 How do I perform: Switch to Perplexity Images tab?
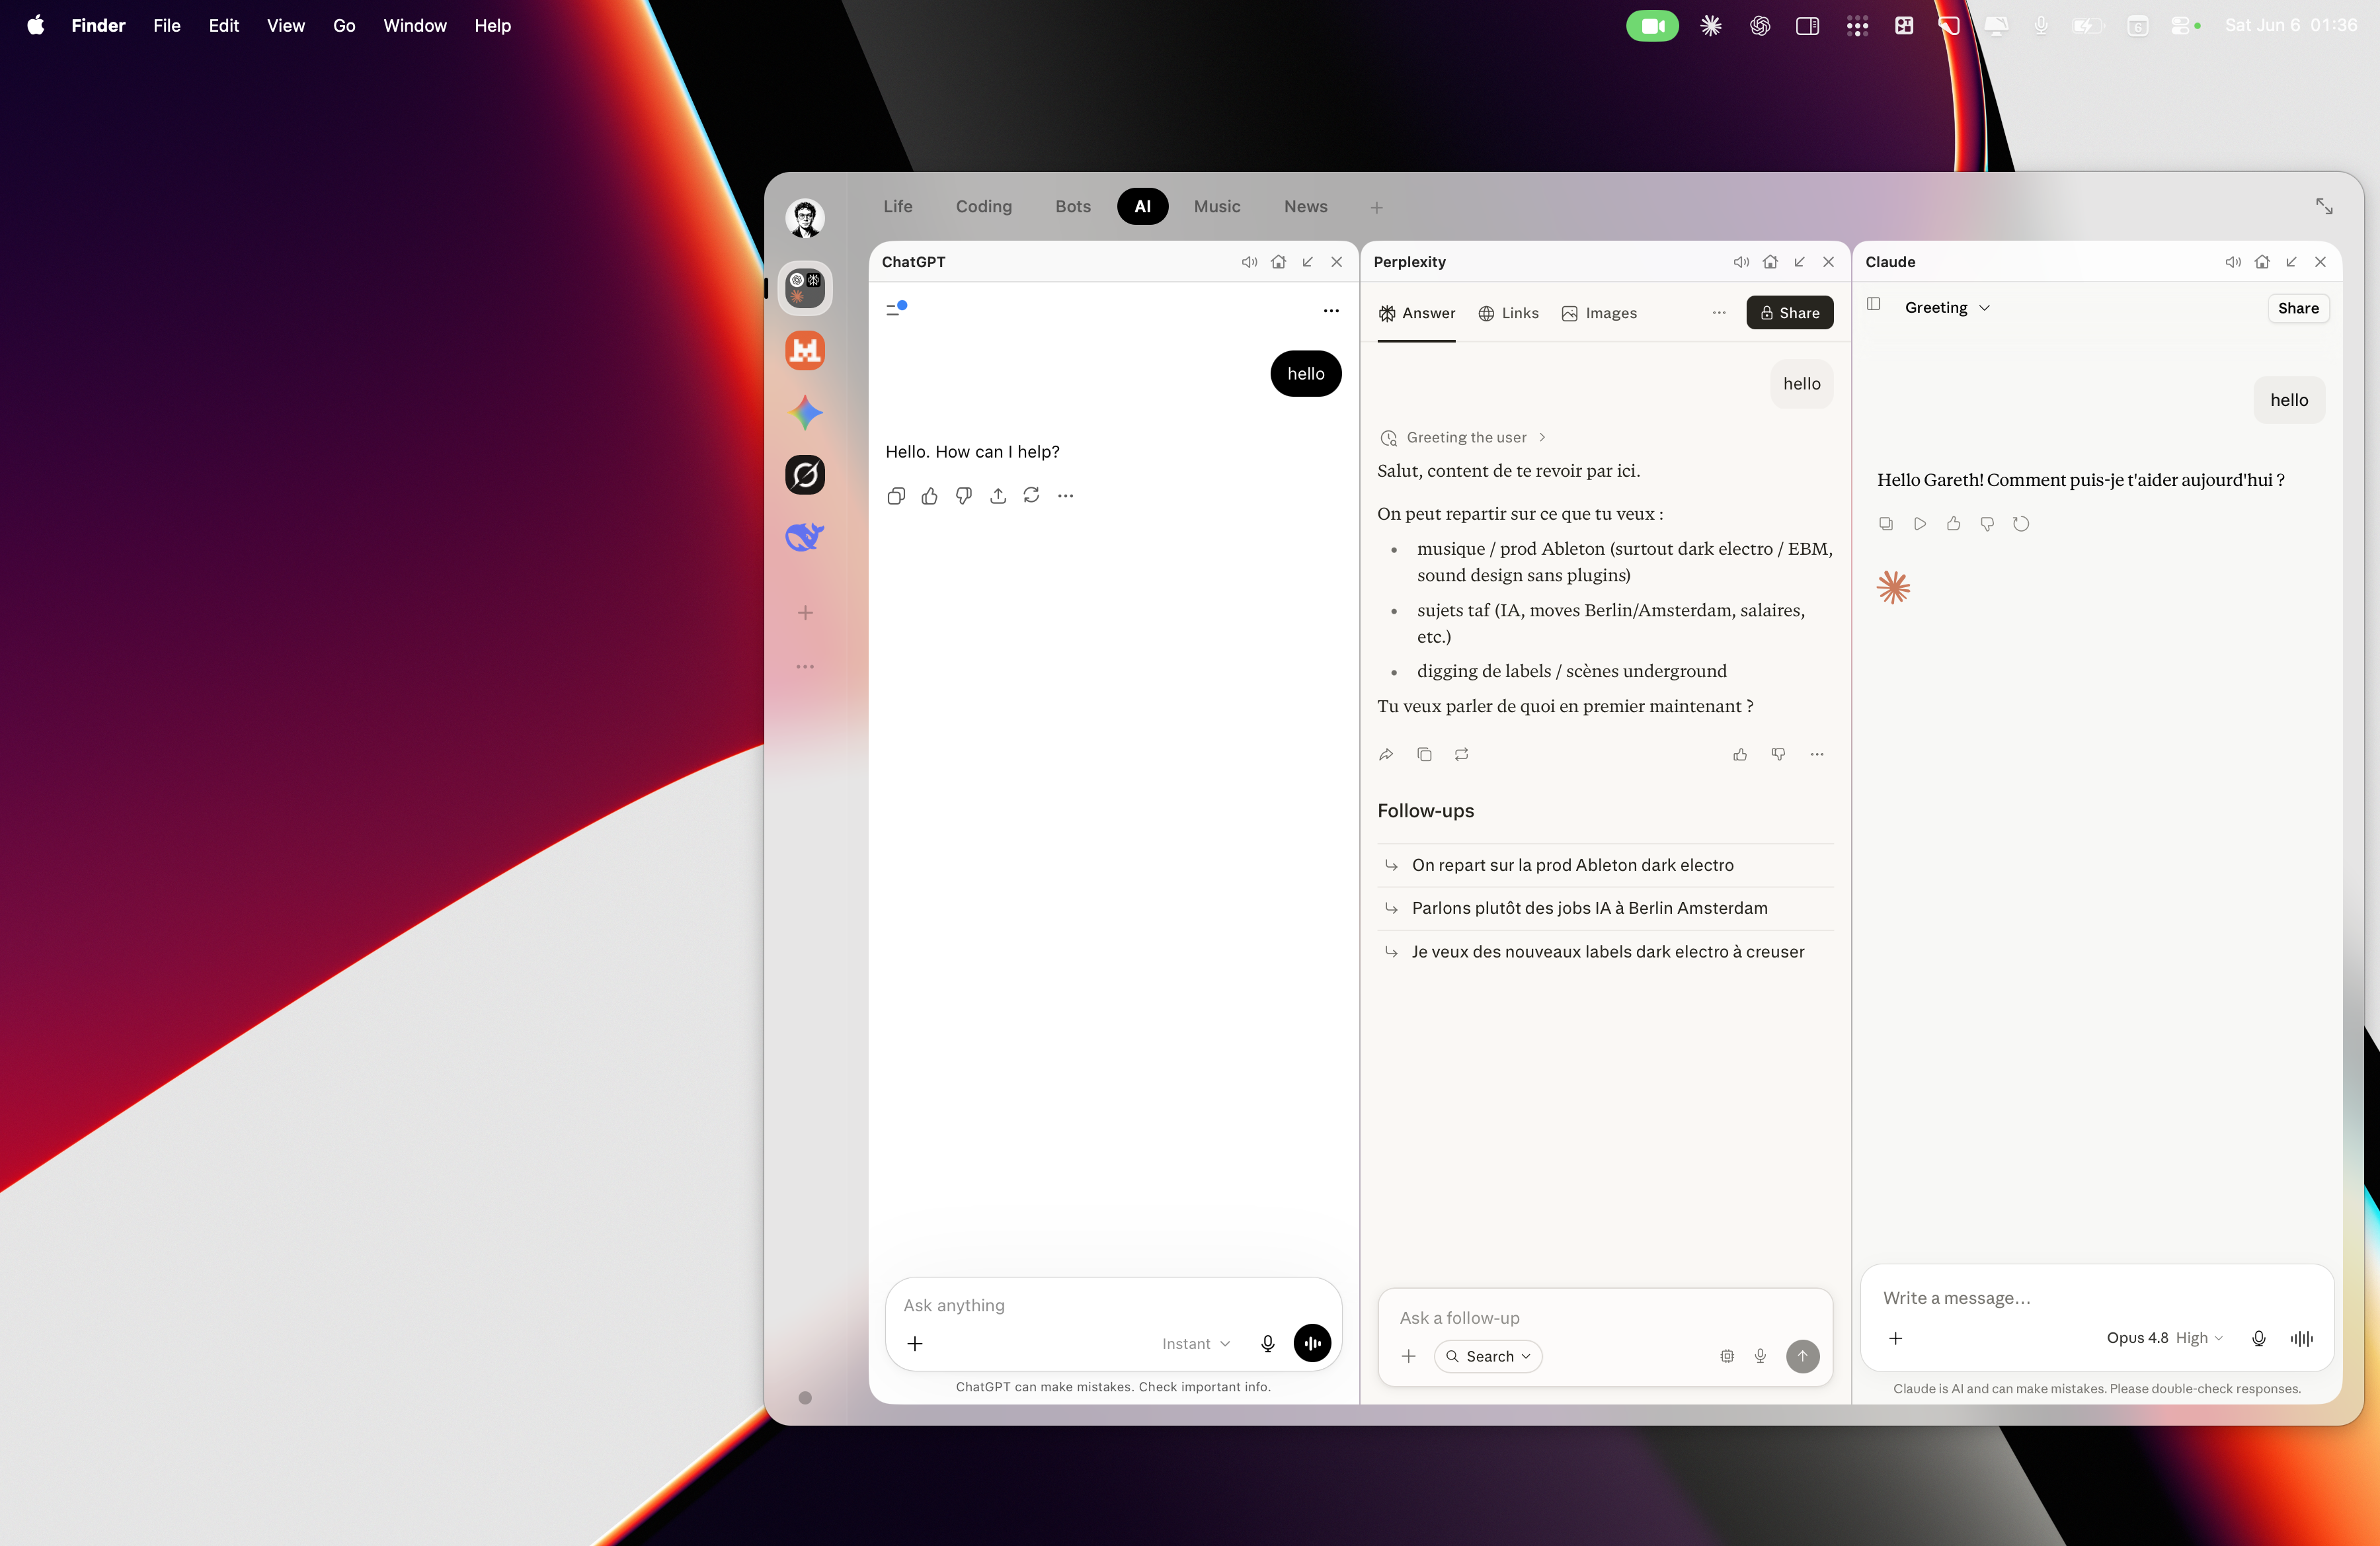click(1599, 313)
